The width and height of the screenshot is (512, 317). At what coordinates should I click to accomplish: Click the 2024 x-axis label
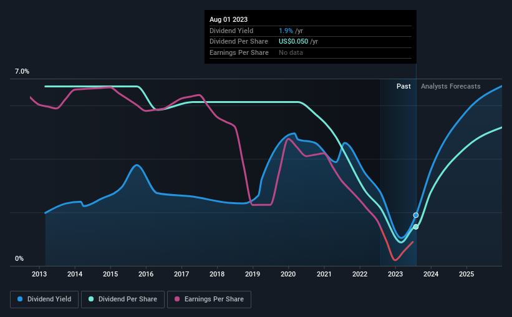[431, 274]
